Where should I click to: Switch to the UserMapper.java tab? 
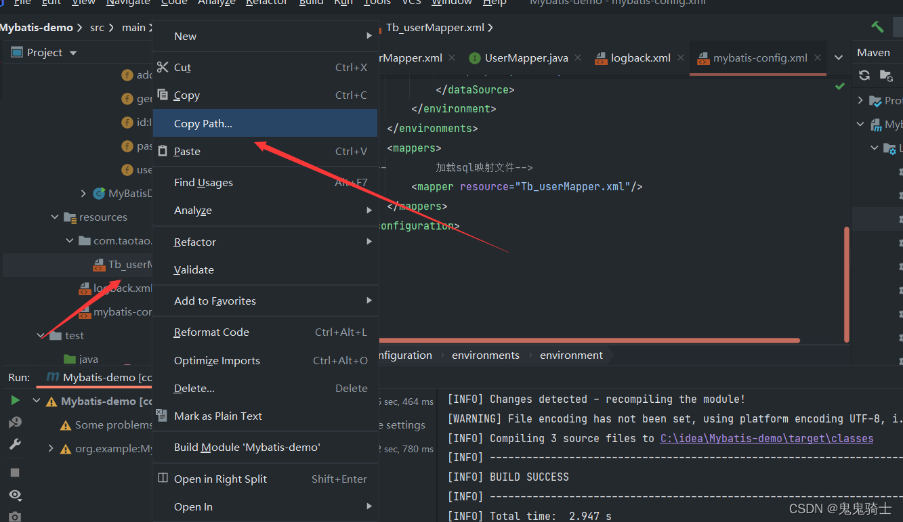(526, 58)
